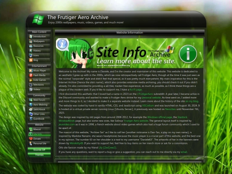
Task: Go to the Wallpapers section
Action: click(x=40, y=41)
